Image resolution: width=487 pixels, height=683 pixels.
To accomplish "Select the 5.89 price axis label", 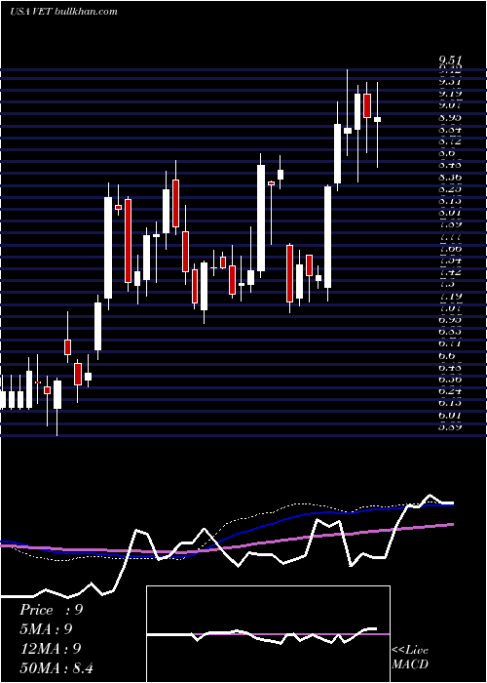I will pos(450,427).
